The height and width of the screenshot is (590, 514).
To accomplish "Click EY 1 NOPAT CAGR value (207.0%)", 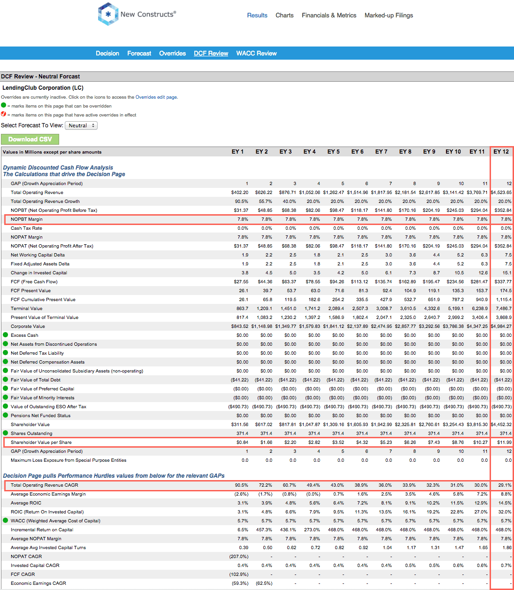I will (x=239, y=557).
